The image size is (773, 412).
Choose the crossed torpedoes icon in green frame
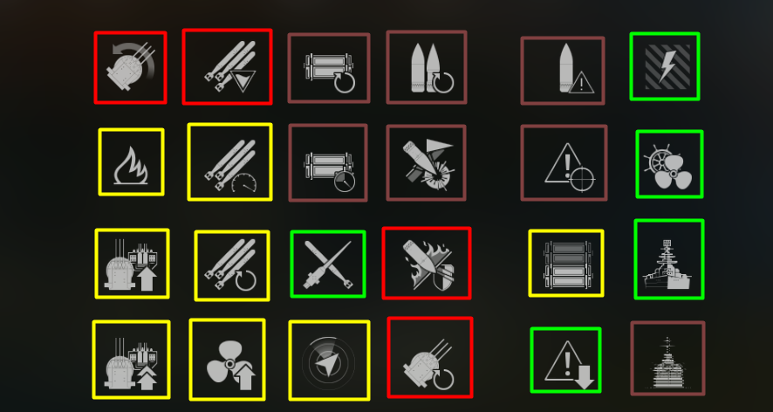pos(328,264)
